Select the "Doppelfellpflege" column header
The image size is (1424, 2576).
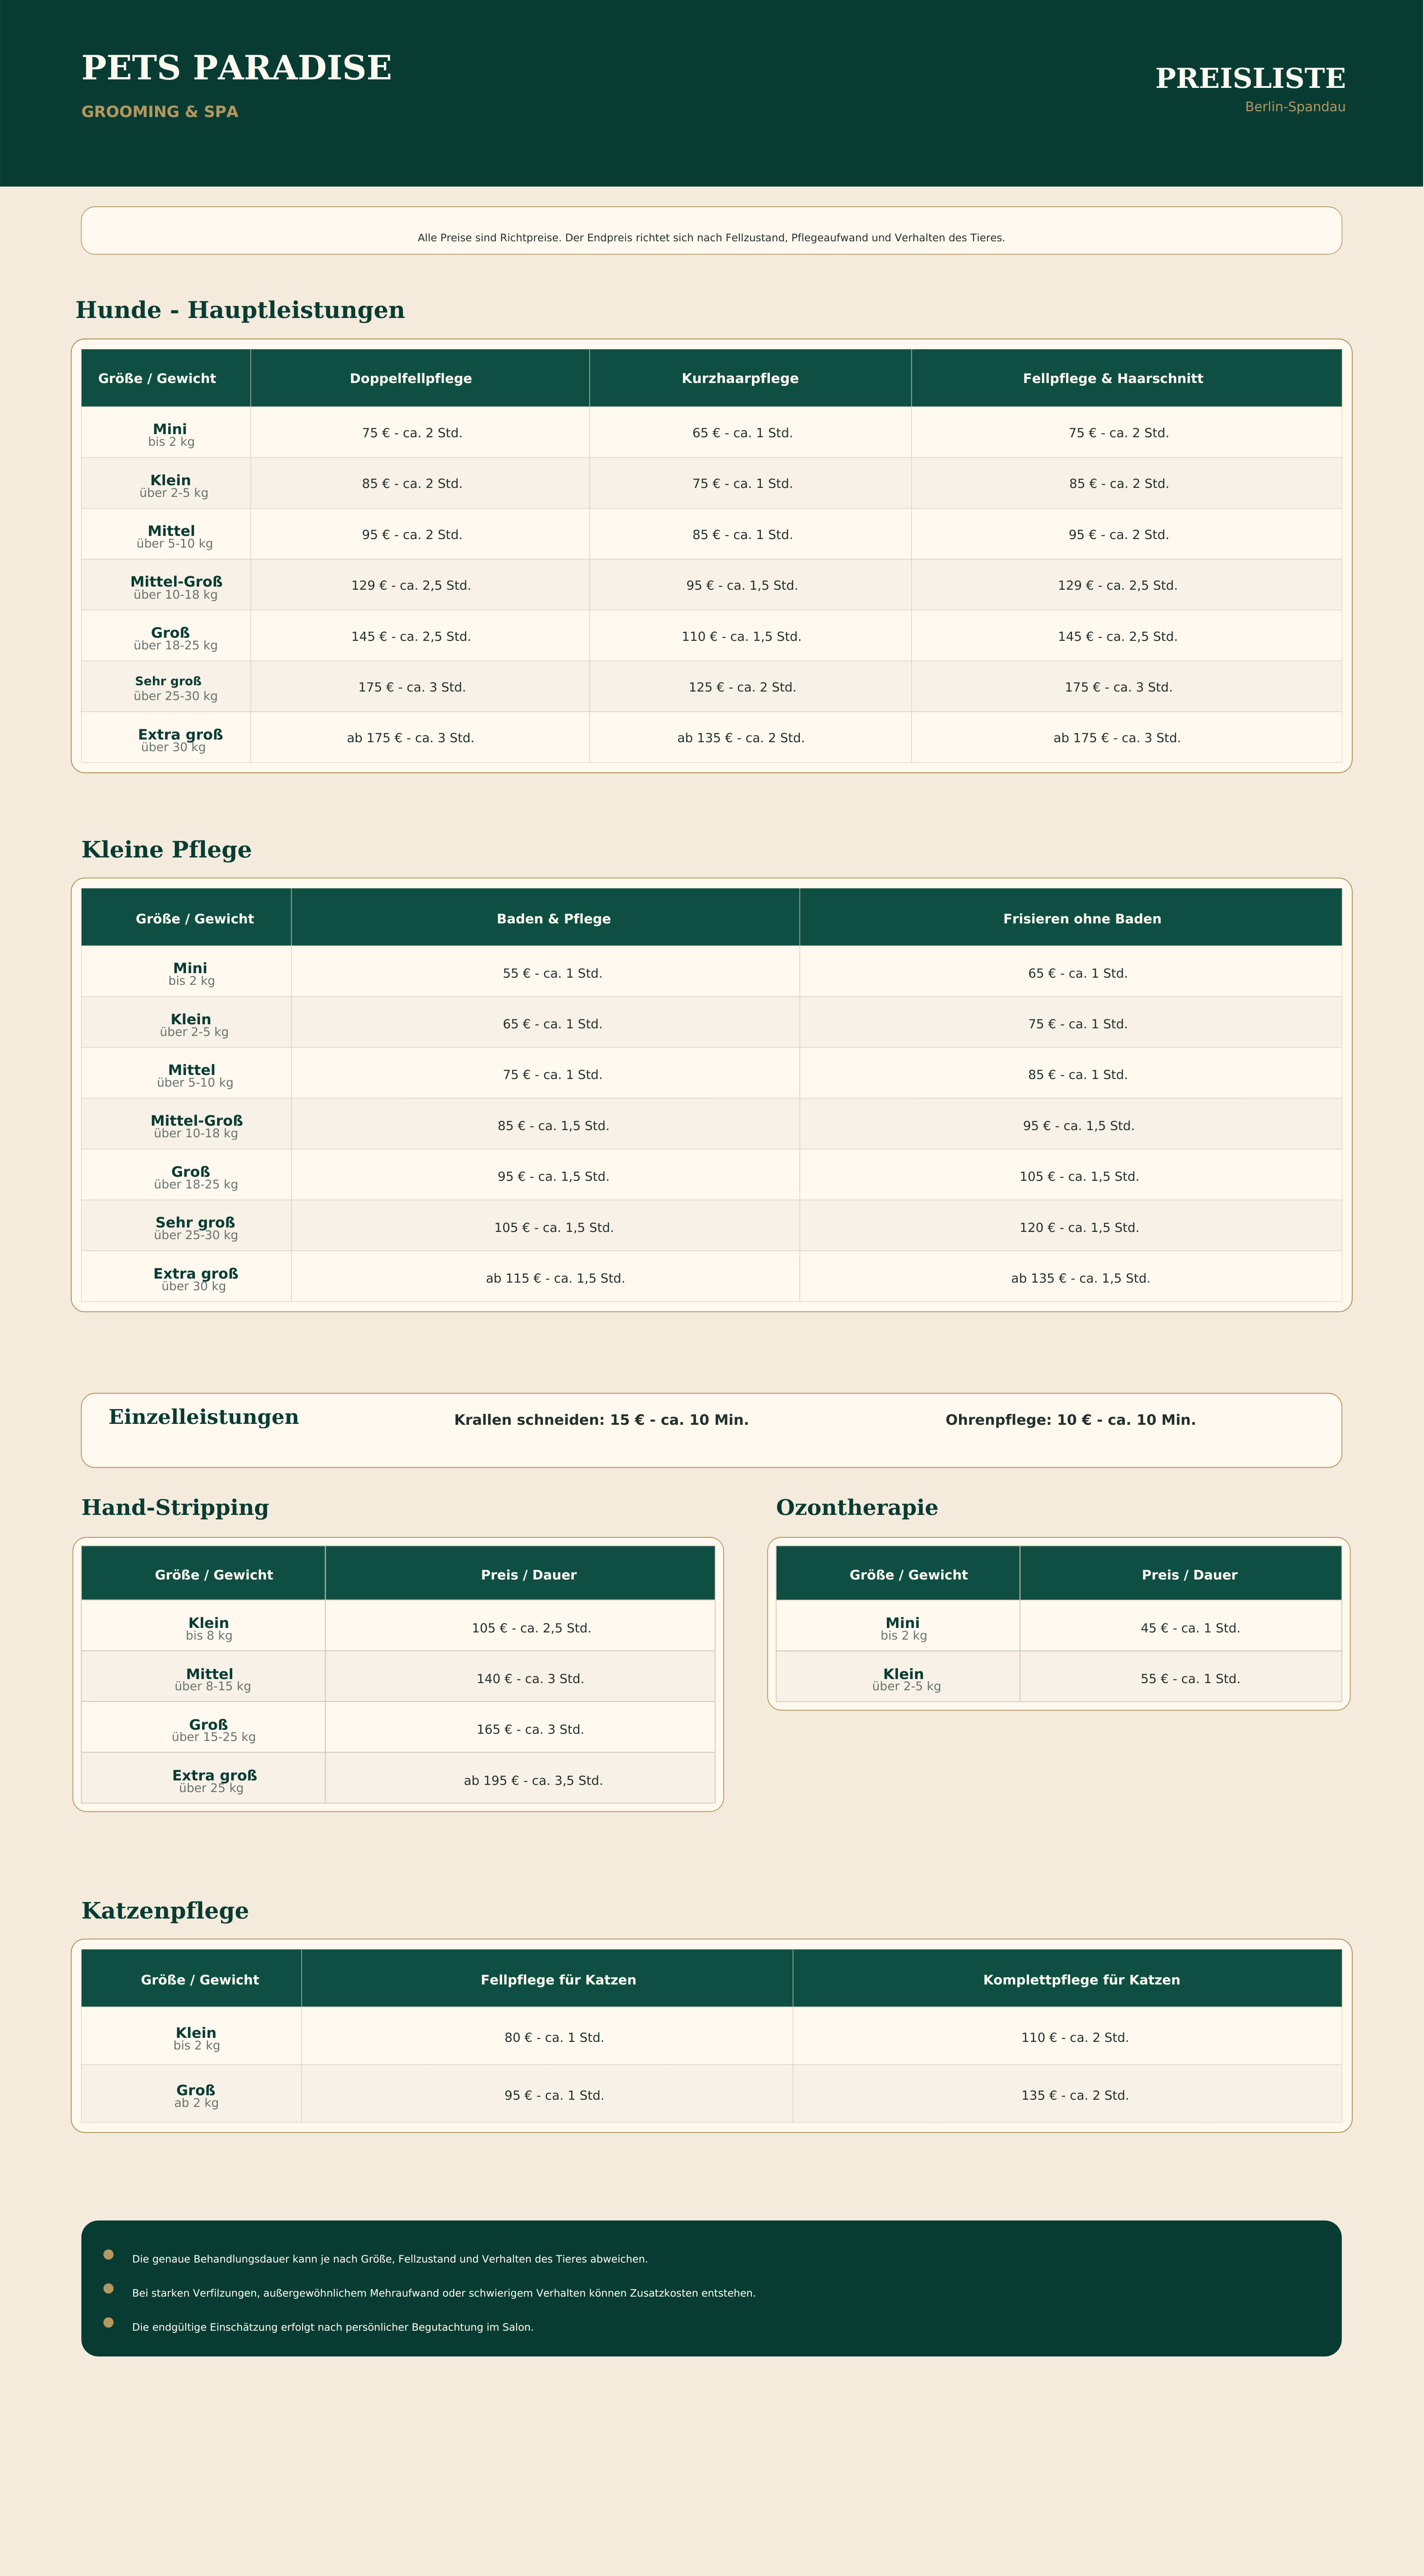point(411,378)
